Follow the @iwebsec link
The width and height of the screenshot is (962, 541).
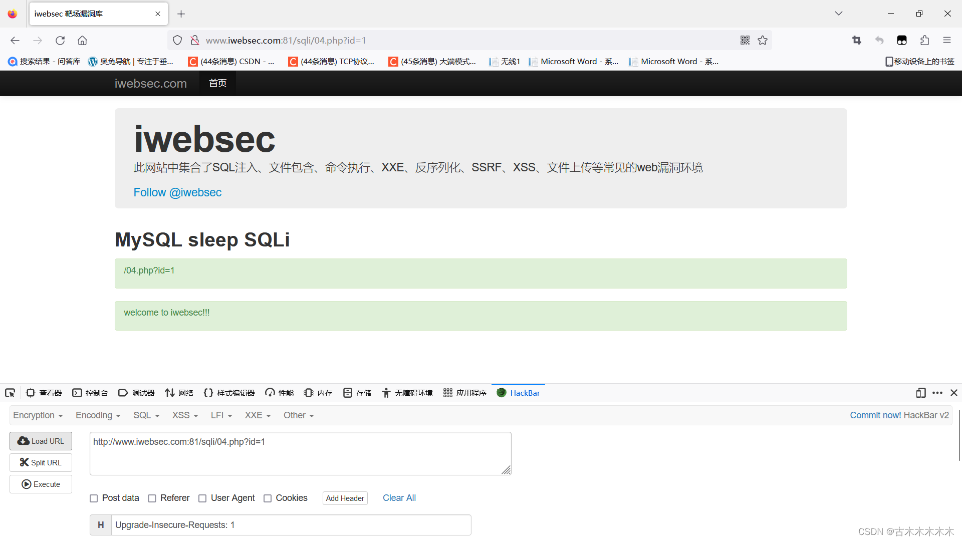click(x=177, y=192)
